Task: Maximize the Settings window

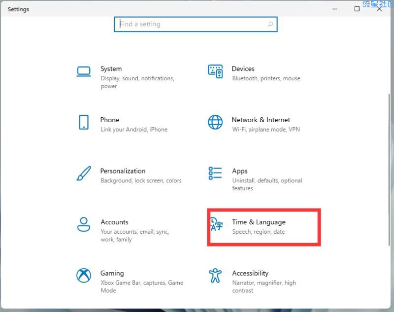Action: [357, 9]
